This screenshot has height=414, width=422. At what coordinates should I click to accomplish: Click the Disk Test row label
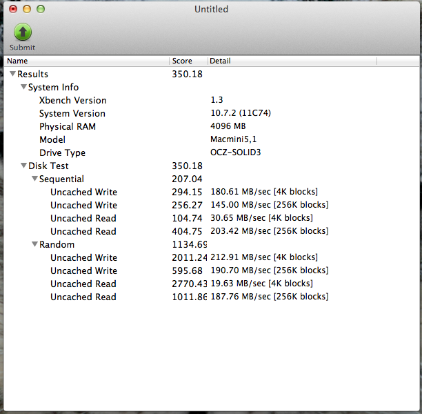tap(48, 166)
